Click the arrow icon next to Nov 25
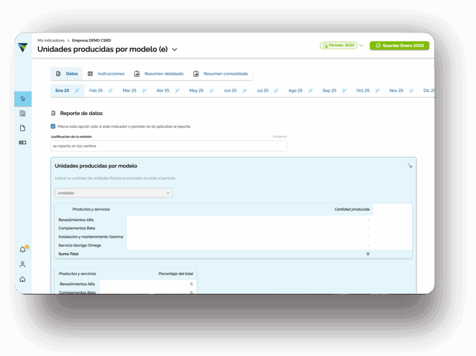Viewport: 476px width, 356px height. pos(411,91)
